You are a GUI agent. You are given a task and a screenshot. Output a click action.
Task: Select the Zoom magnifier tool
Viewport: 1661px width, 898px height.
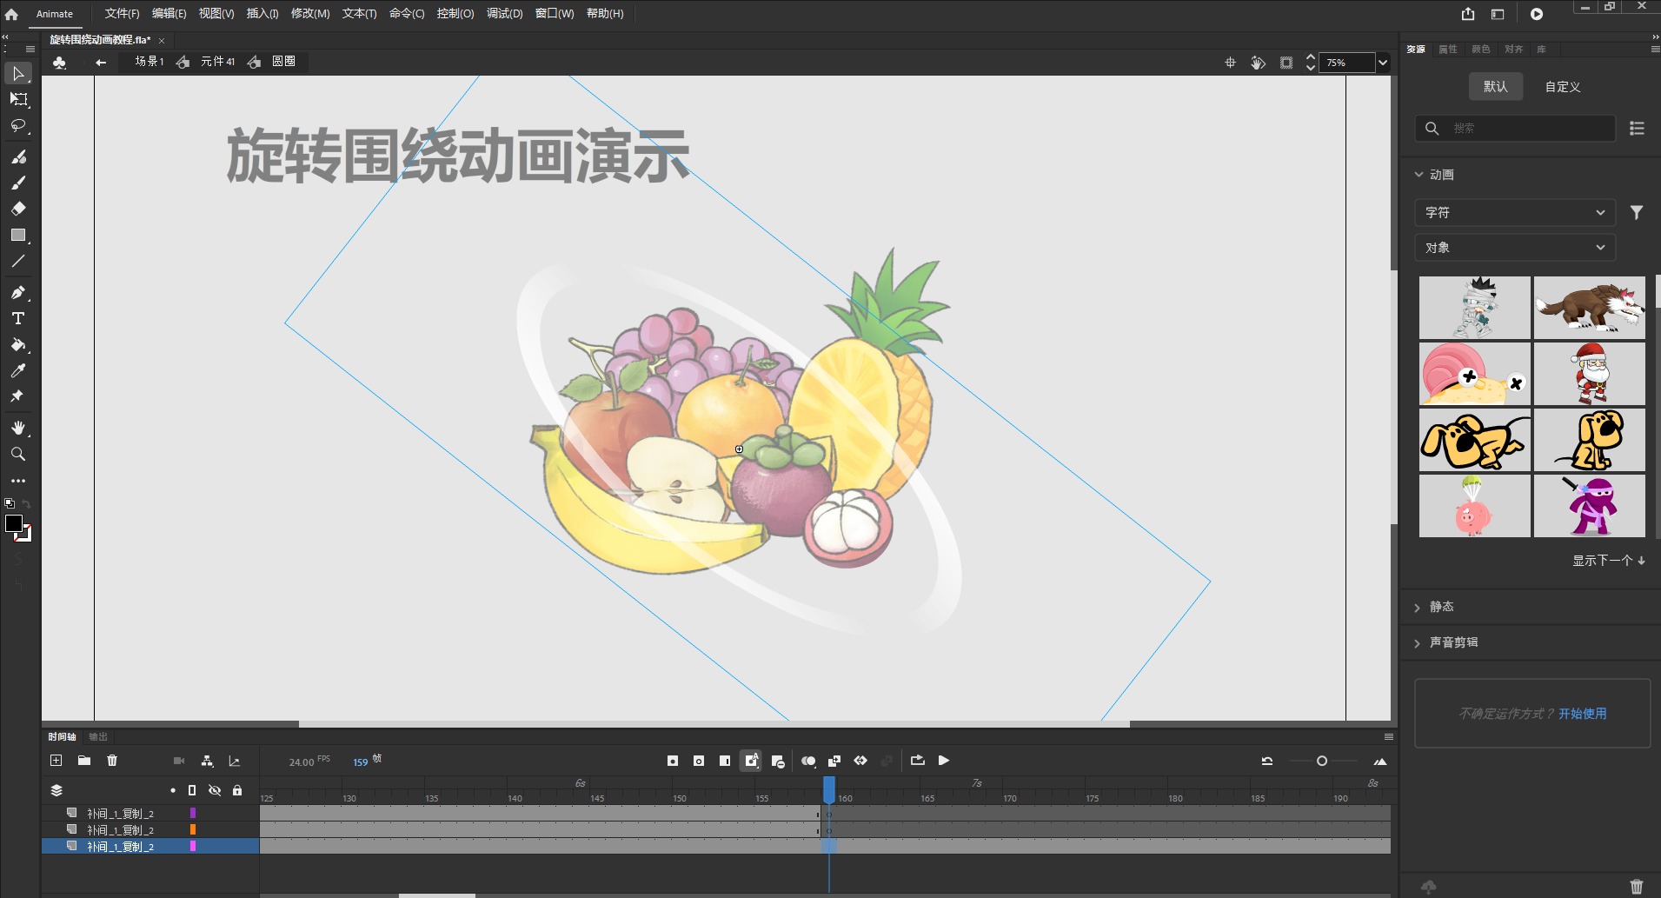tap(18, 454)
